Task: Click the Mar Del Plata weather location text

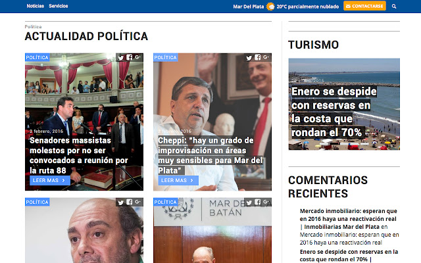Action: click(249, 7)
